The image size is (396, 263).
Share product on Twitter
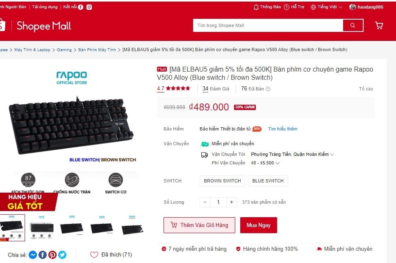tap(62, 255)
